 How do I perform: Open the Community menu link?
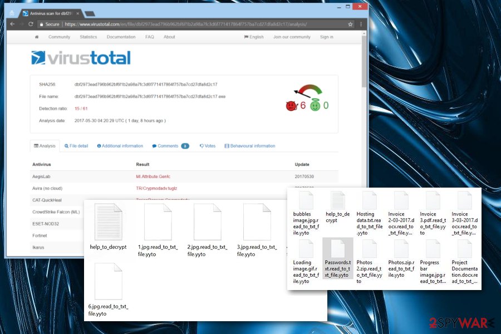[59, 37]
